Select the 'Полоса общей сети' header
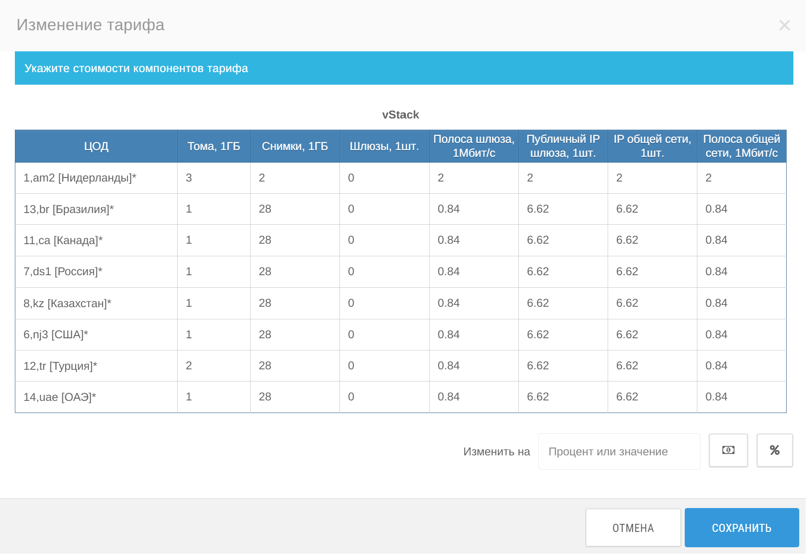This screenshot has height=554, width=806. tap(742, 146)
